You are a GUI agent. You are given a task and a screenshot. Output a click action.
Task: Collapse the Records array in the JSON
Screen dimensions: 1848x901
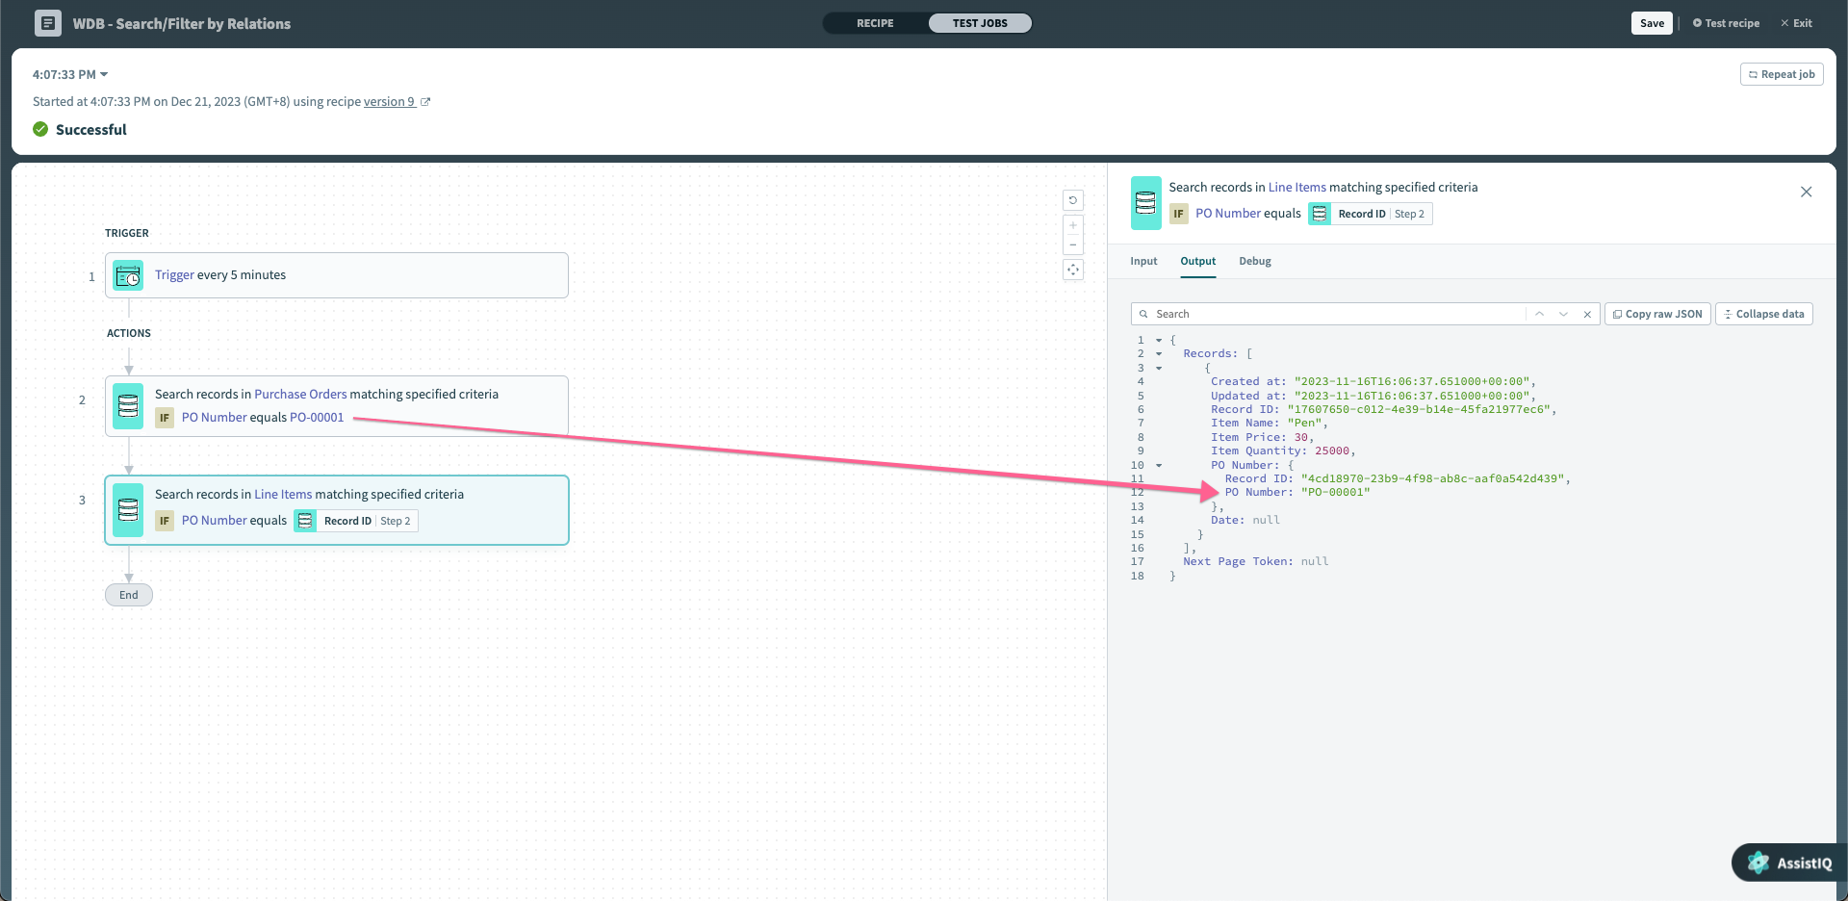coord(1159,354)
